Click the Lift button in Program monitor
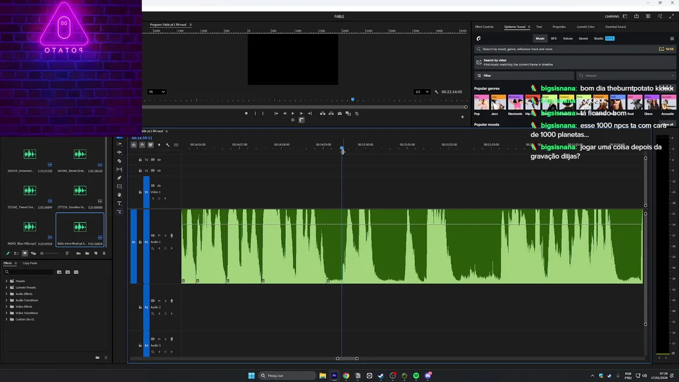The image size is (679, 382). click(323, 114)
